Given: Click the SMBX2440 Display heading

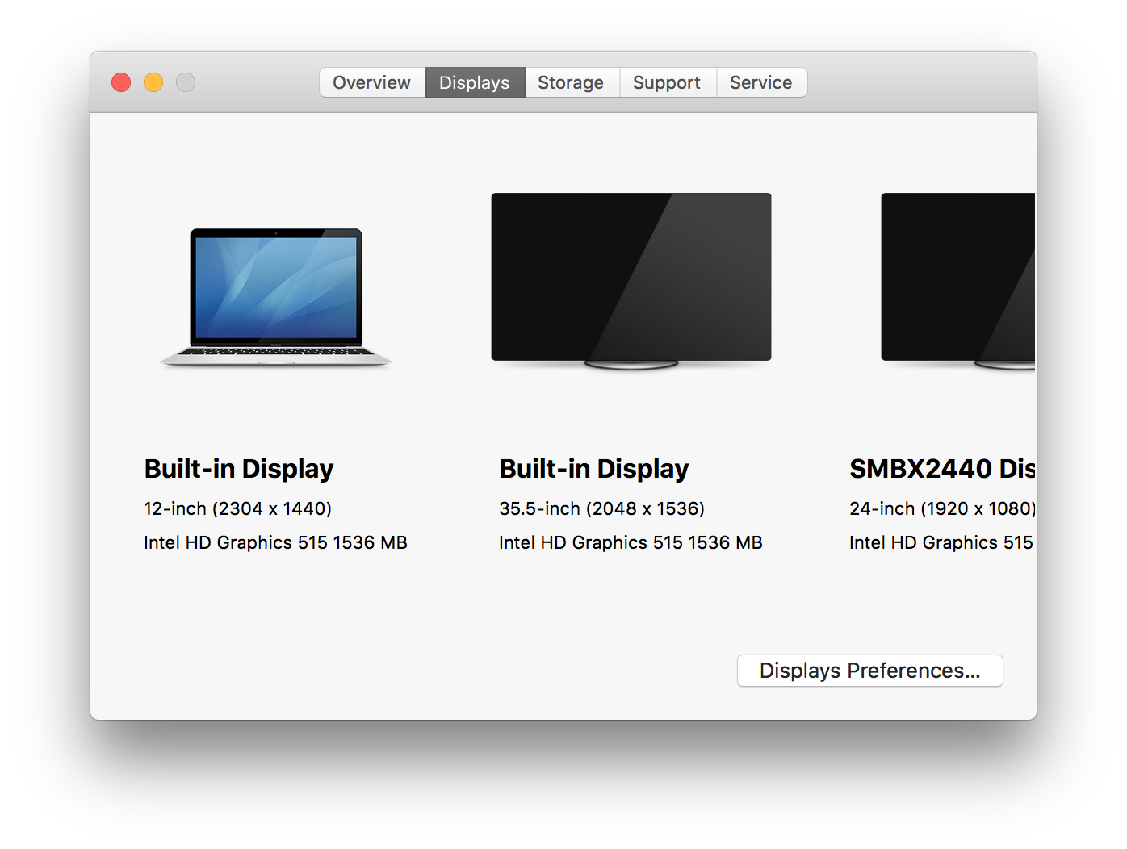Looking at the screenshot, I should point(942,469).
